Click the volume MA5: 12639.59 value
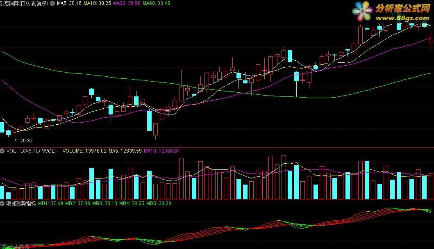Image resolution: width=434 pixels, height=249 pixels. pos(125,151)
